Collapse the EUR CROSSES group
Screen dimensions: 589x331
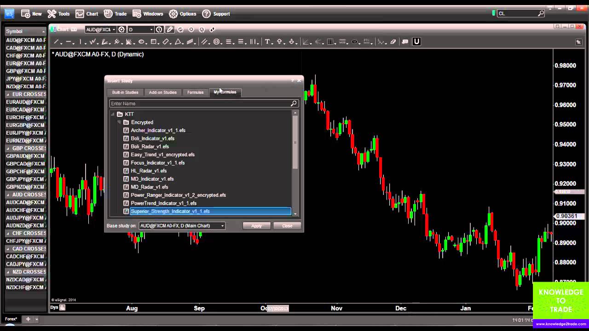(8, 94)
